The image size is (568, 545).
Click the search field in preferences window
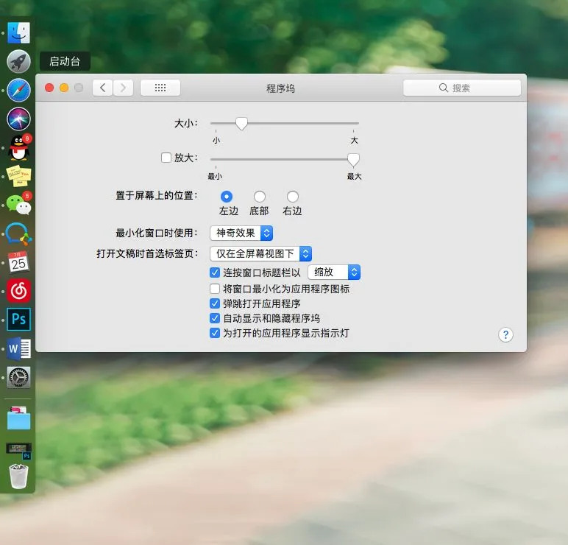click(462, 88)
